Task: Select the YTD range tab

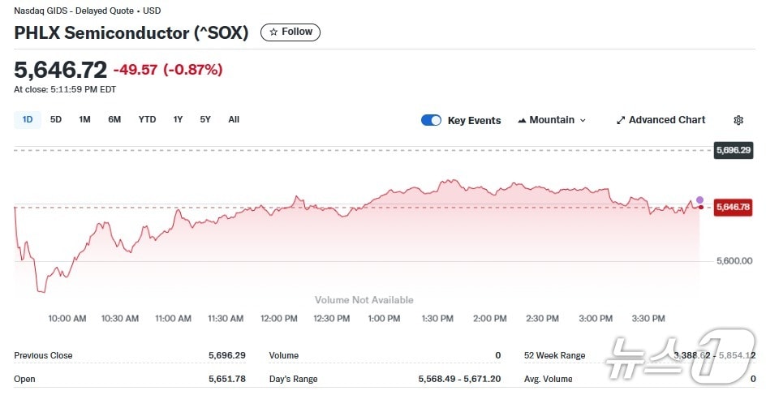Action: coord(147,119)
